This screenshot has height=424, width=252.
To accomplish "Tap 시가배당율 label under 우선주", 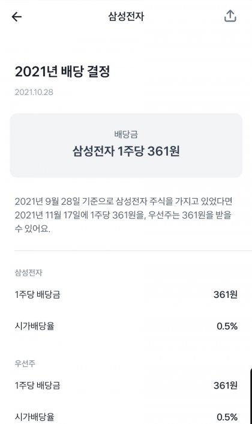I will pyautogui.click(x=35, y=417).
